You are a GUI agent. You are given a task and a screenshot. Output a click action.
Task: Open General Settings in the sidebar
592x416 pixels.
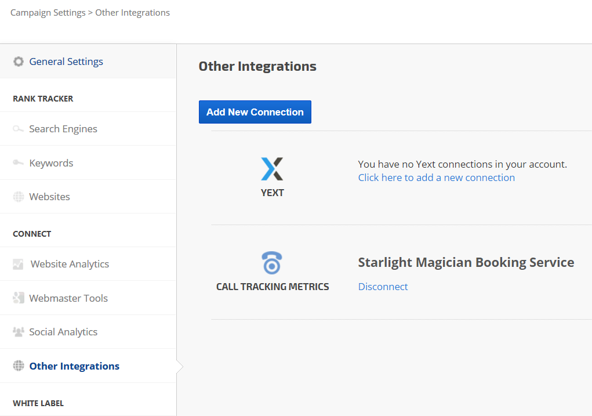tap(66, 62)
